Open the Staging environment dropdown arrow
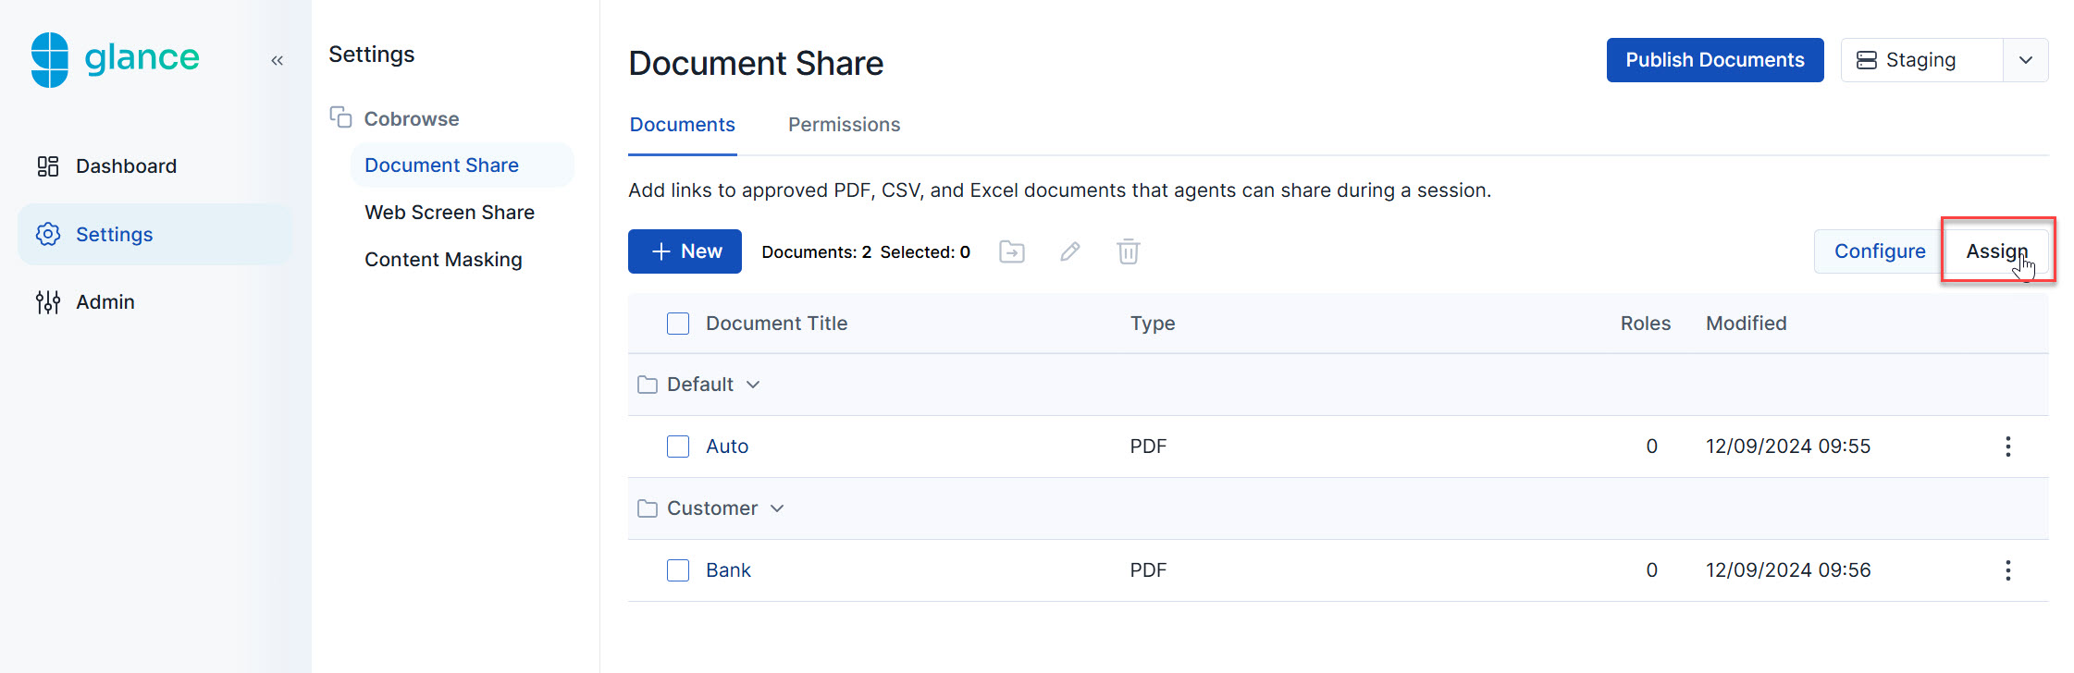Image resolution: width=2074 pixels, height=673 pixels. click(2025, 60)
